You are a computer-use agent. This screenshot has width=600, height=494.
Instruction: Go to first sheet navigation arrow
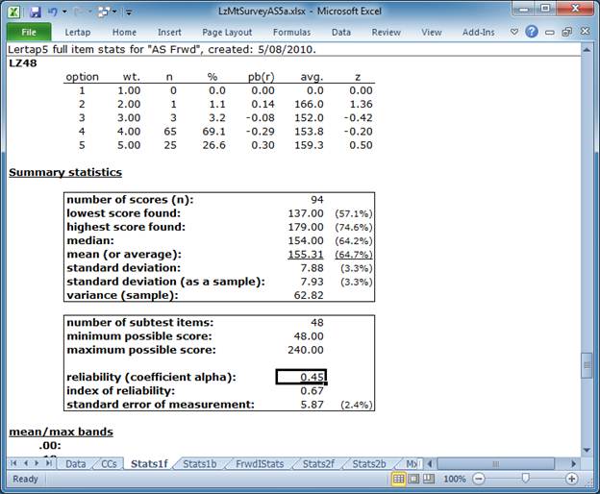click(12, 463)
